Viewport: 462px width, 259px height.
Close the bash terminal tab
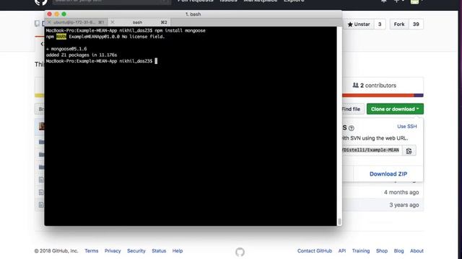click(x=113, y=22)
